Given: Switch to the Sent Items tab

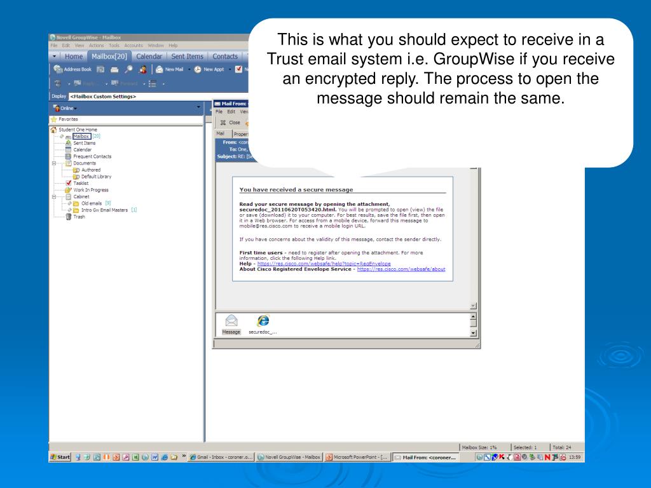Looking at the screenshot, I should point(188,56).
